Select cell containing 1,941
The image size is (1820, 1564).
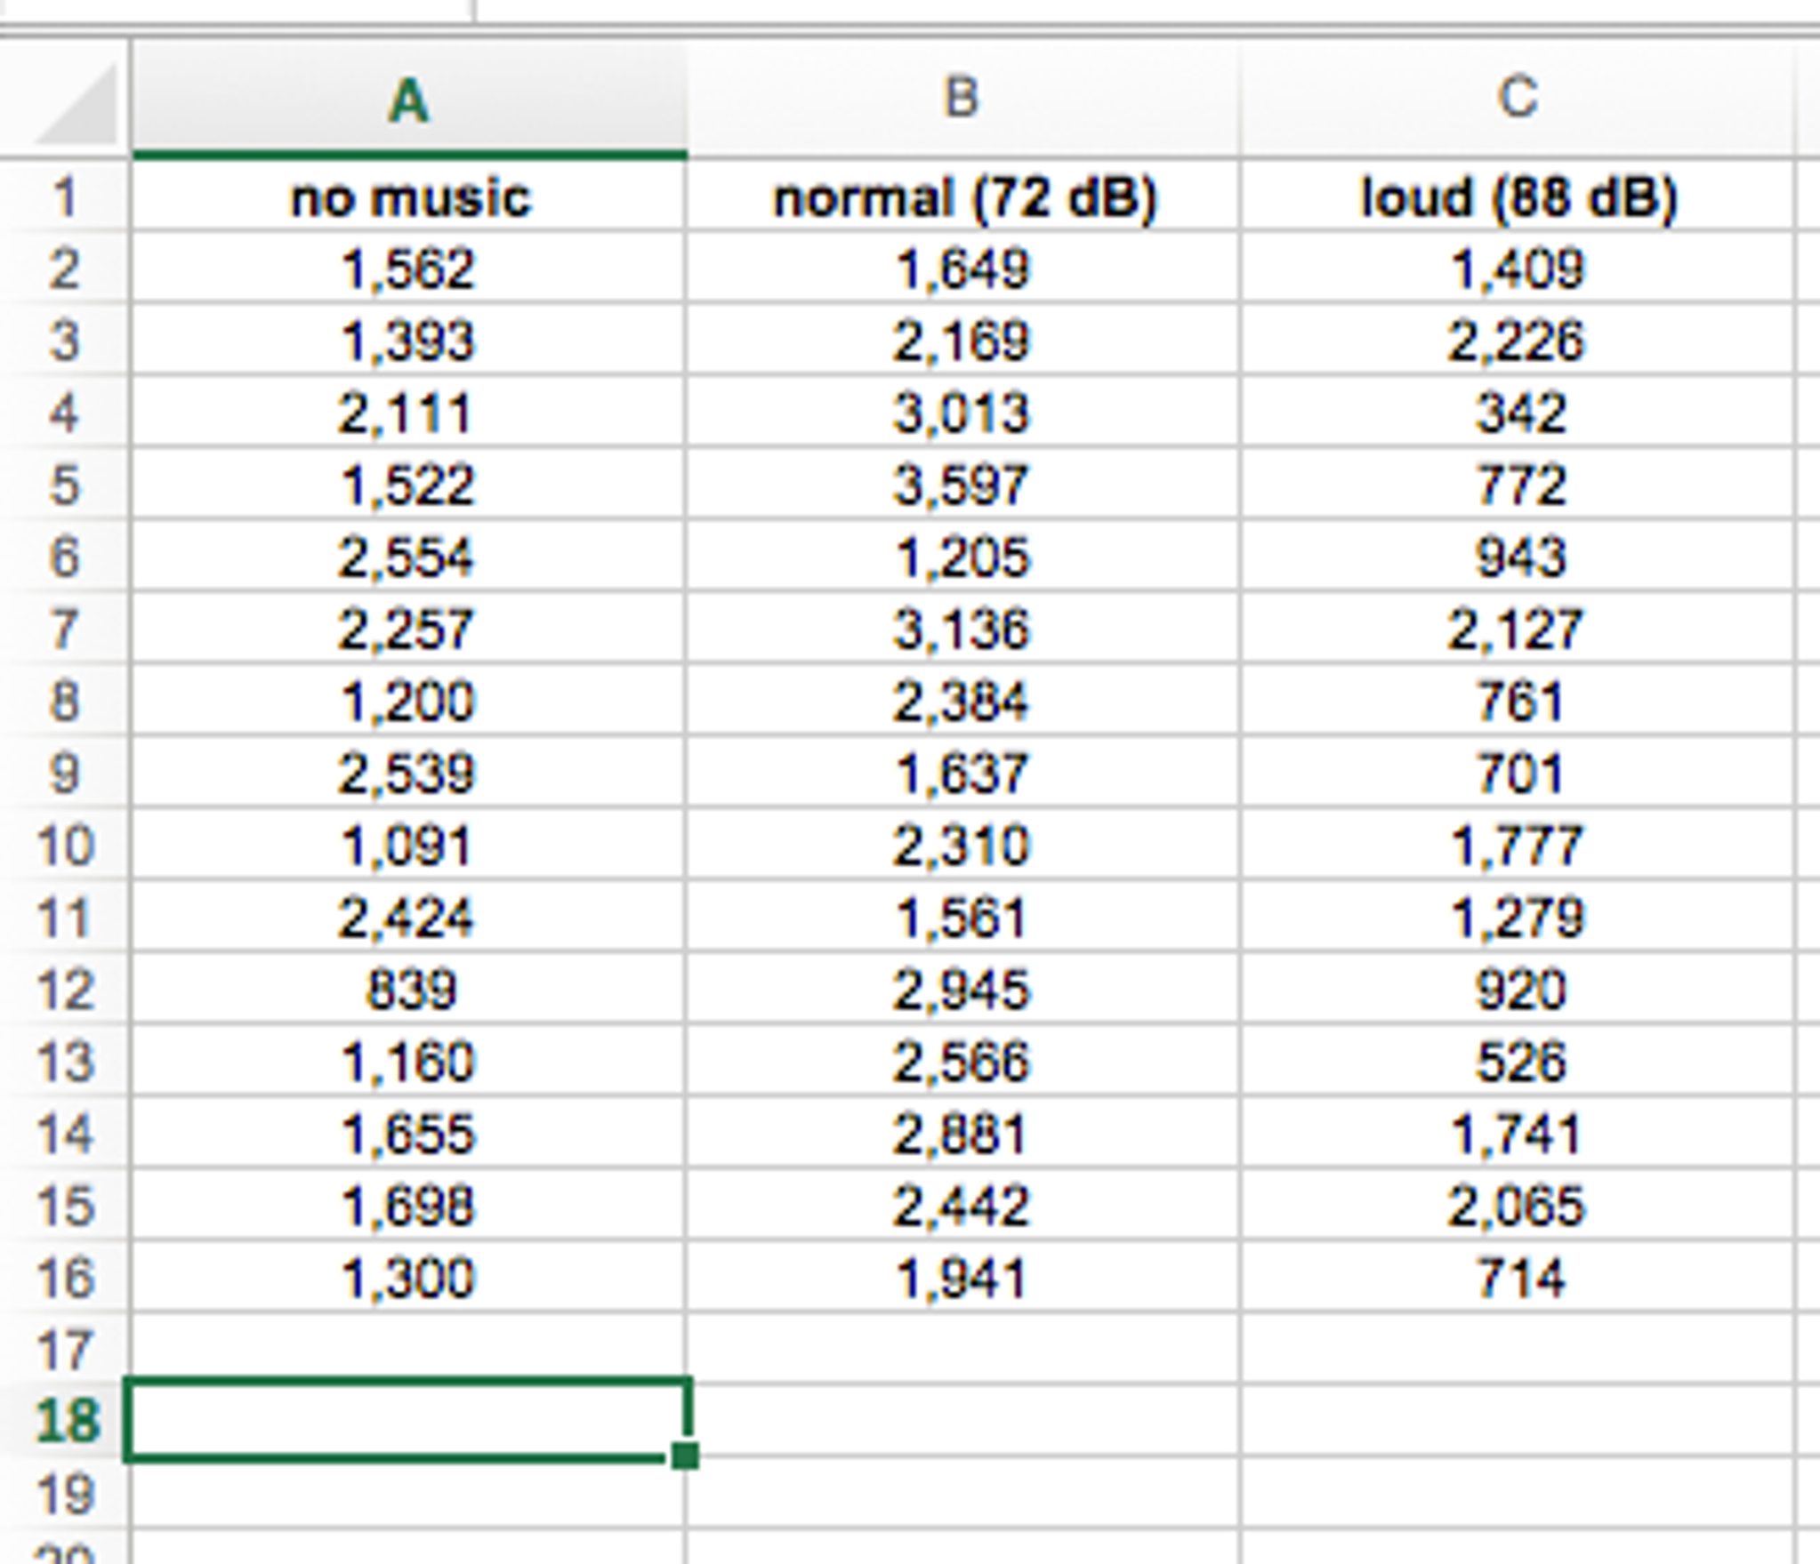coord(962,1279)
